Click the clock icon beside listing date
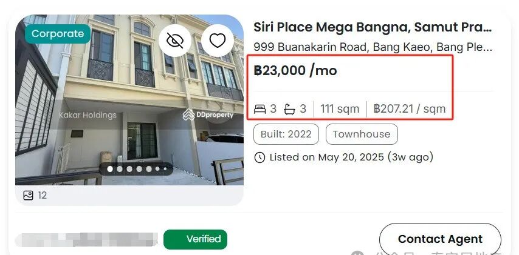Image resolution: width=519 pixels, height=255 pixels. pos(259,157)
